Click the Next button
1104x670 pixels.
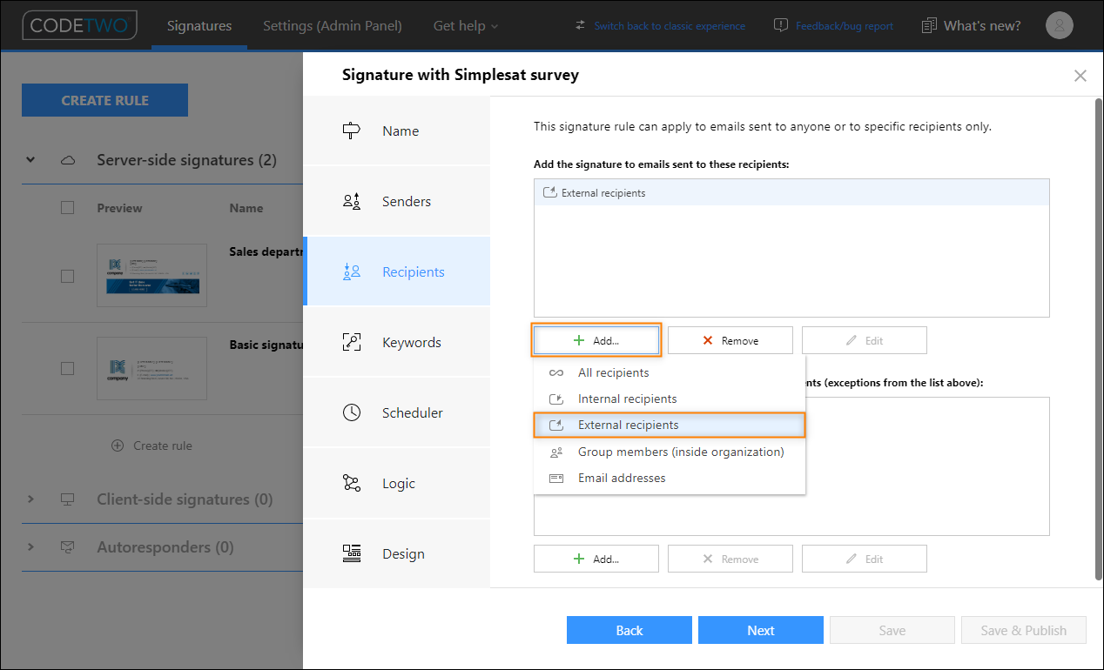[x=761, y=631]
